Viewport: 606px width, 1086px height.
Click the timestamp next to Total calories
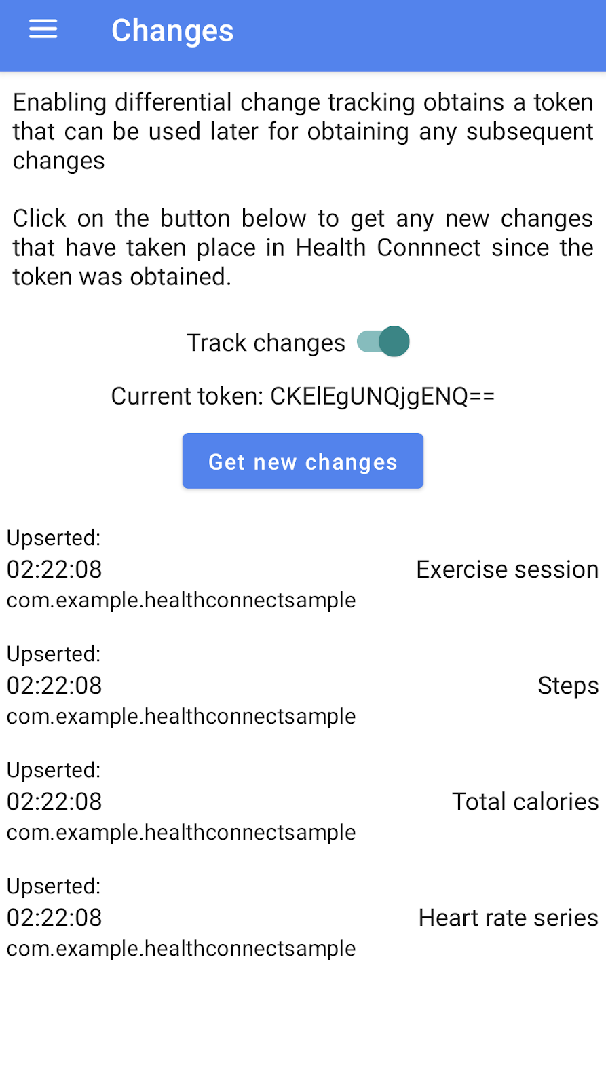[x=54, y=802]
